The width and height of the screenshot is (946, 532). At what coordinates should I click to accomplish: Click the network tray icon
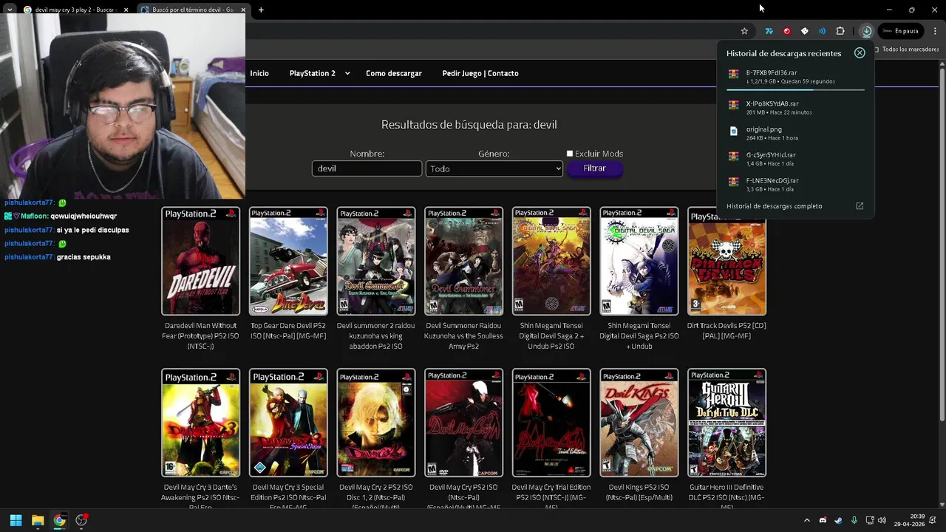click(x=870, y=520)
